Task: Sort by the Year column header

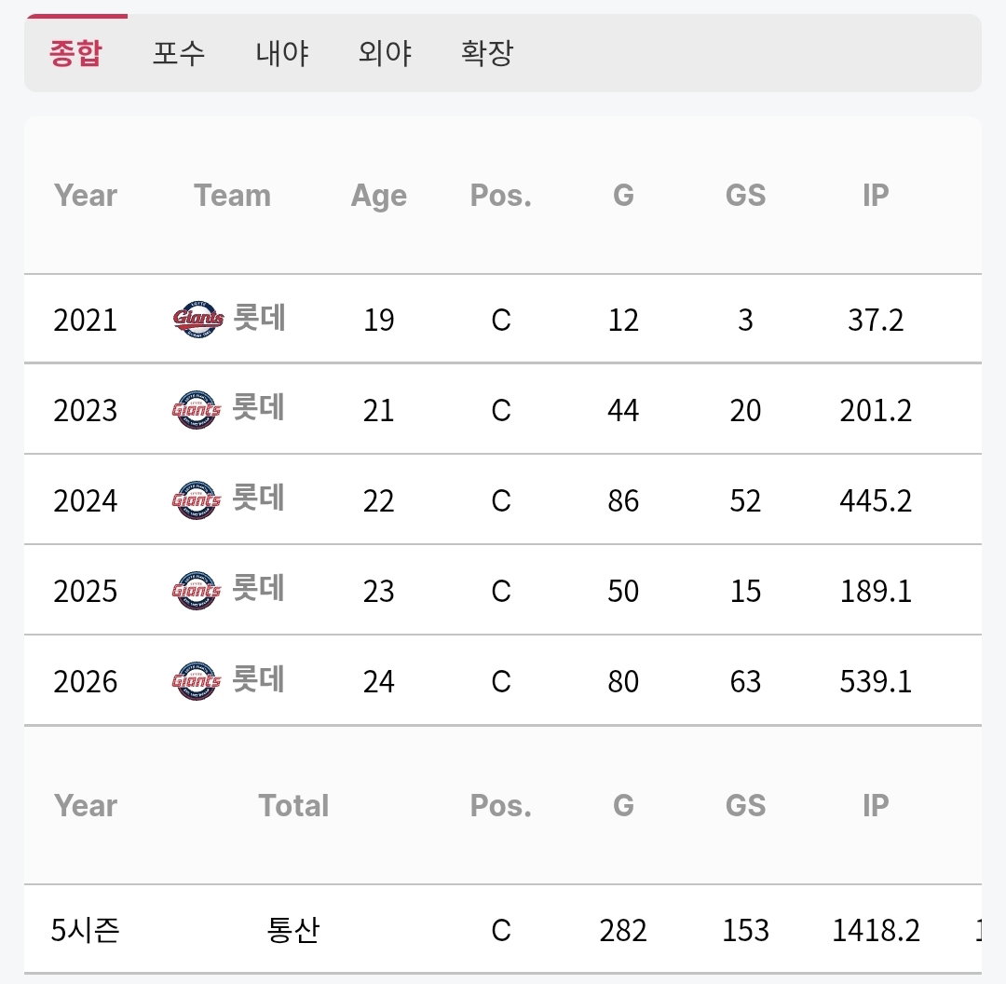Action: point(86,195)
